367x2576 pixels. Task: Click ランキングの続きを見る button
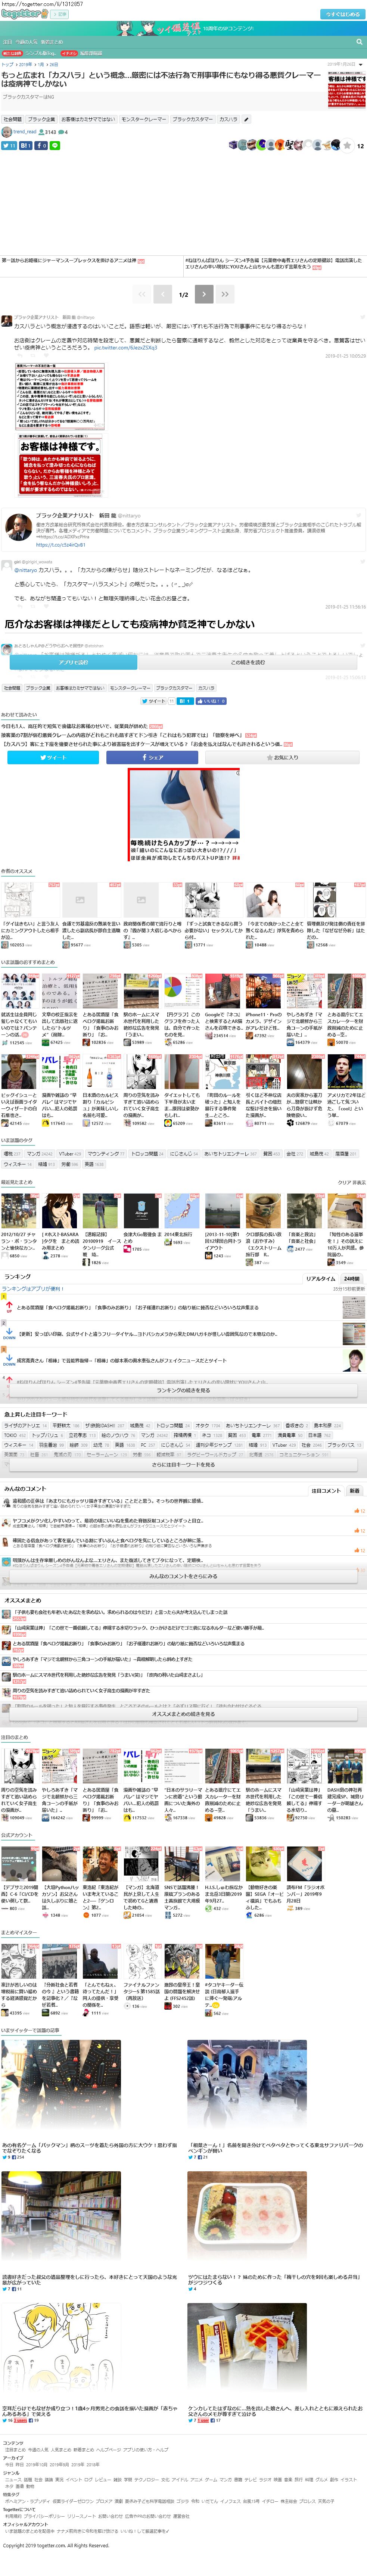click(183, 1390)
